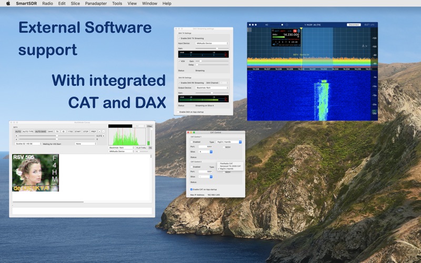The image size is (421, 263).
Task: Click the Disconnect button in the radio window
Action: (354, 25)
